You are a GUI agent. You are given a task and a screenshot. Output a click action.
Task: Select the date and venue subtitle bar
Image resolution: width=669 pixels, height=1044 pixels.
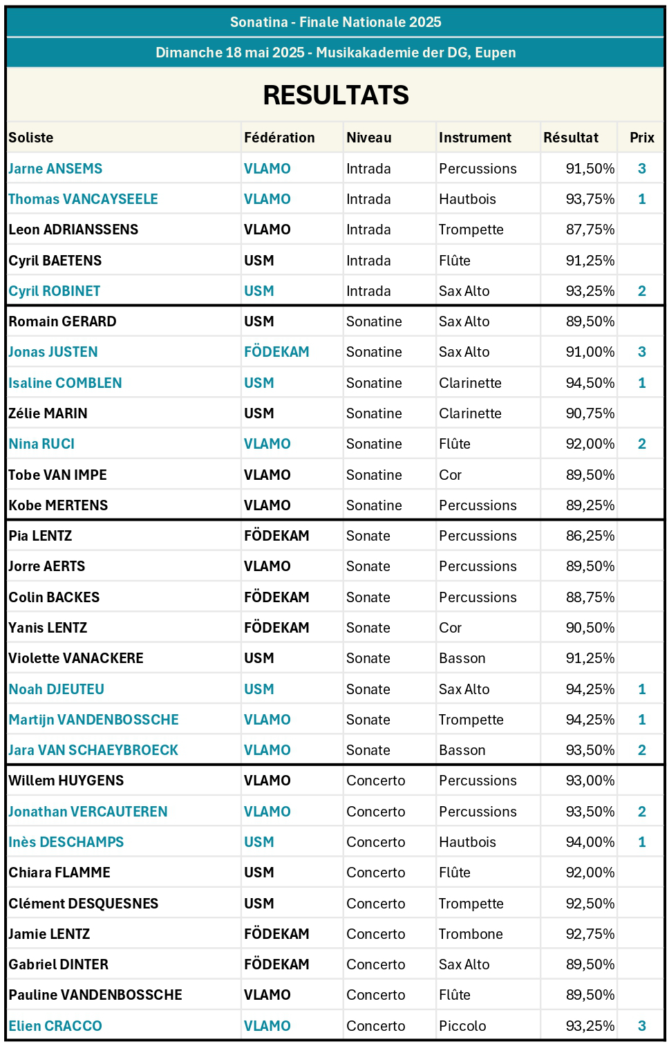(336, 53)
